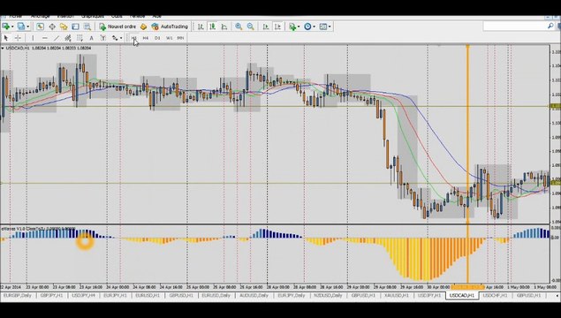Launch MetaEditor from the yellow book icon
The height and width of the screenshot is (318, 561).
coord(143,26)
